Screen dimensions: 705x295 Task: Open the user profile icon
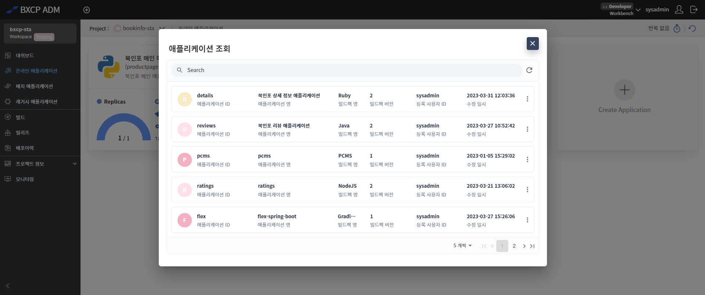tap(679, 10)
